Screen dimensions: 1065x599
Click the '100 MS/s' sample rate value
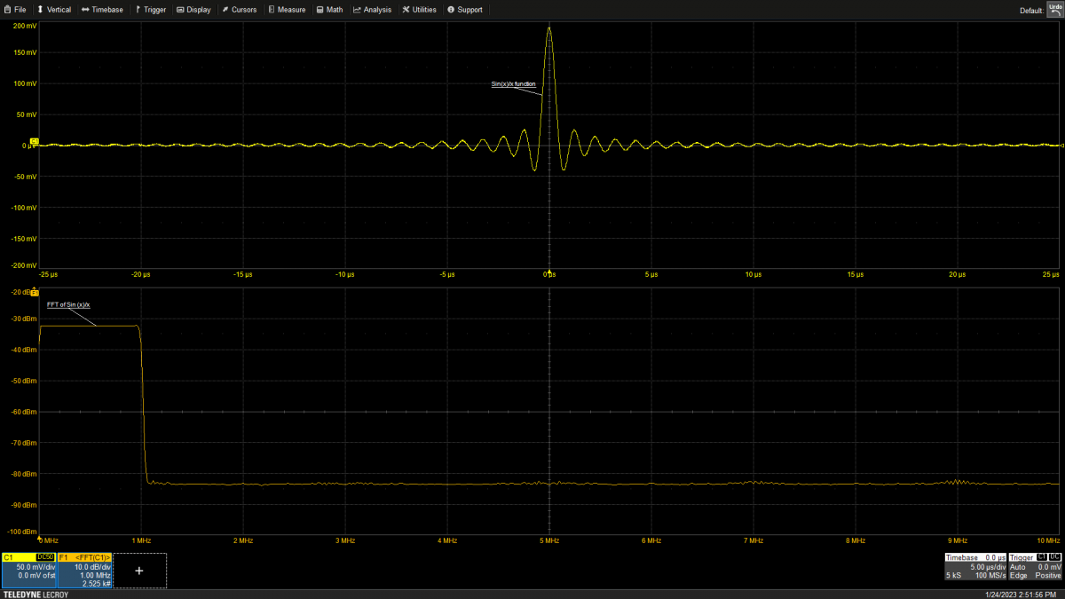pyautogui.click(x=990, y=576)
